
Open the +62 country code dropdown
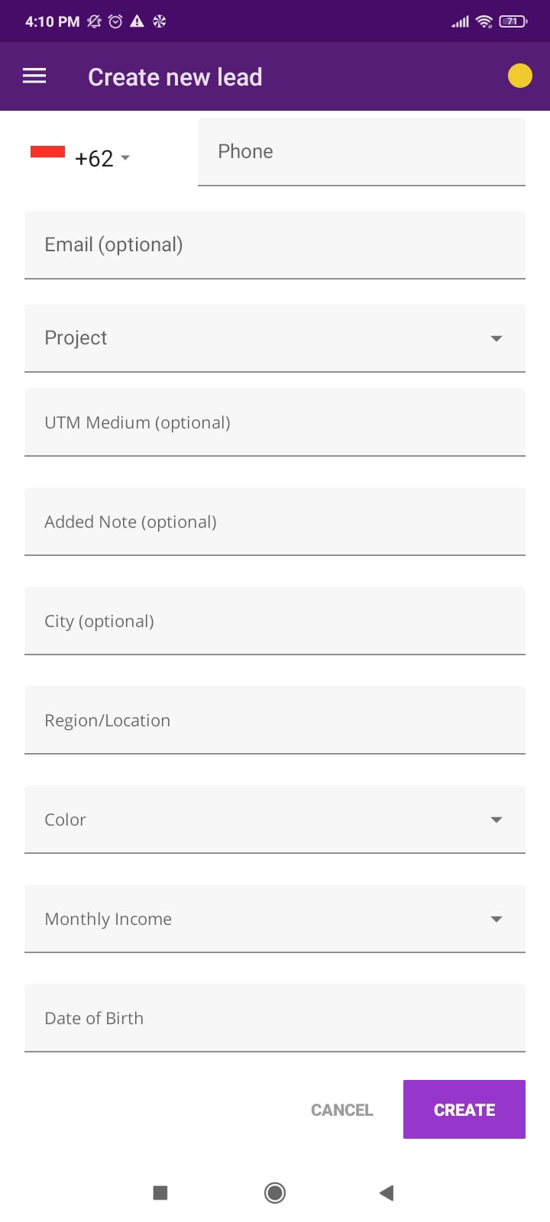pos(103,158)
